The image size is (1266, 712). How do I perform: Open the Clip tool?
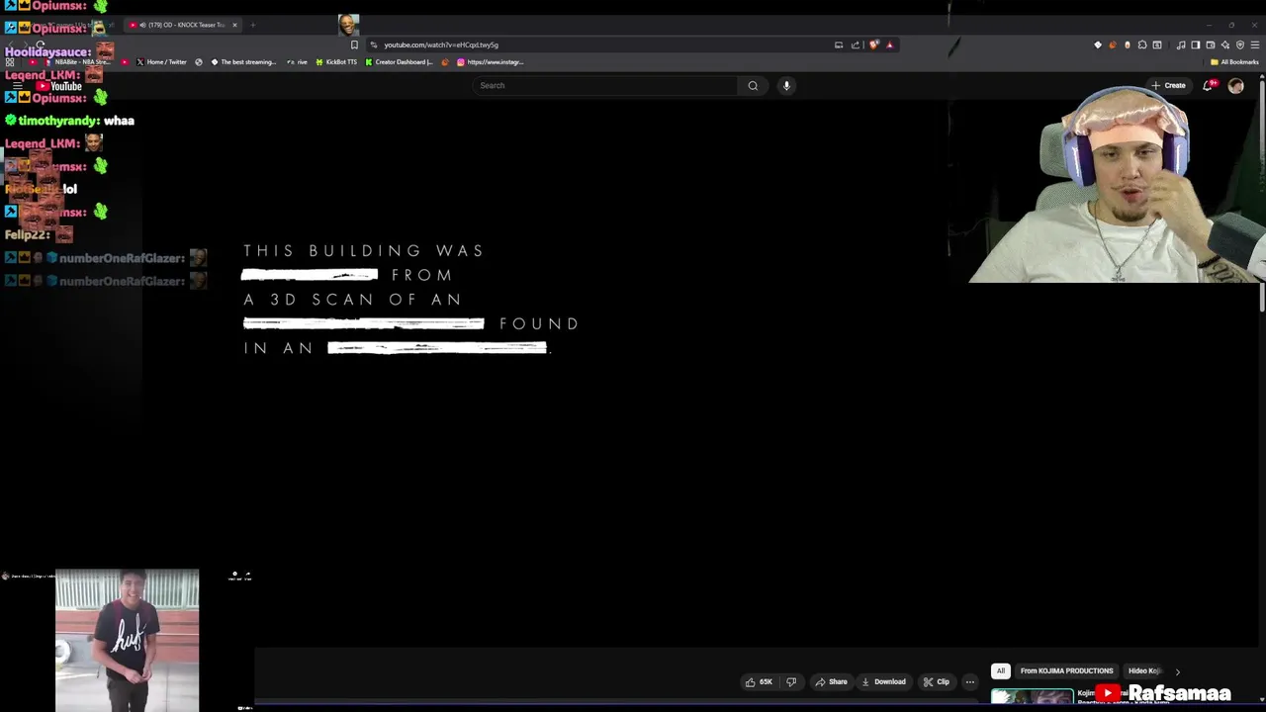click(937, 681)
